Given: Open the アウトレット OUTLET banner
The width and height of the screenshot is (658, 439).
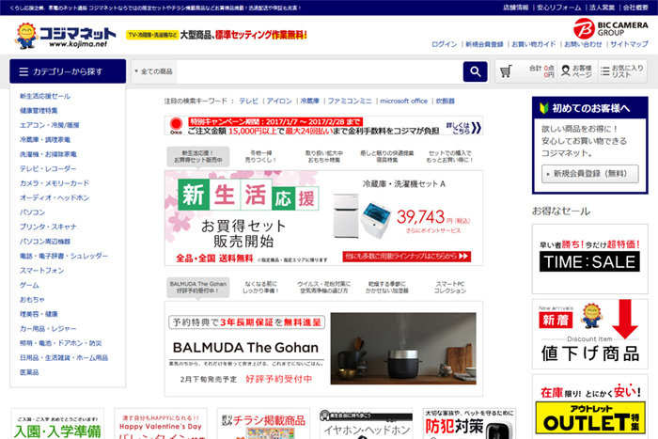Looking at the screenshot, I should [x=589, y=407].
